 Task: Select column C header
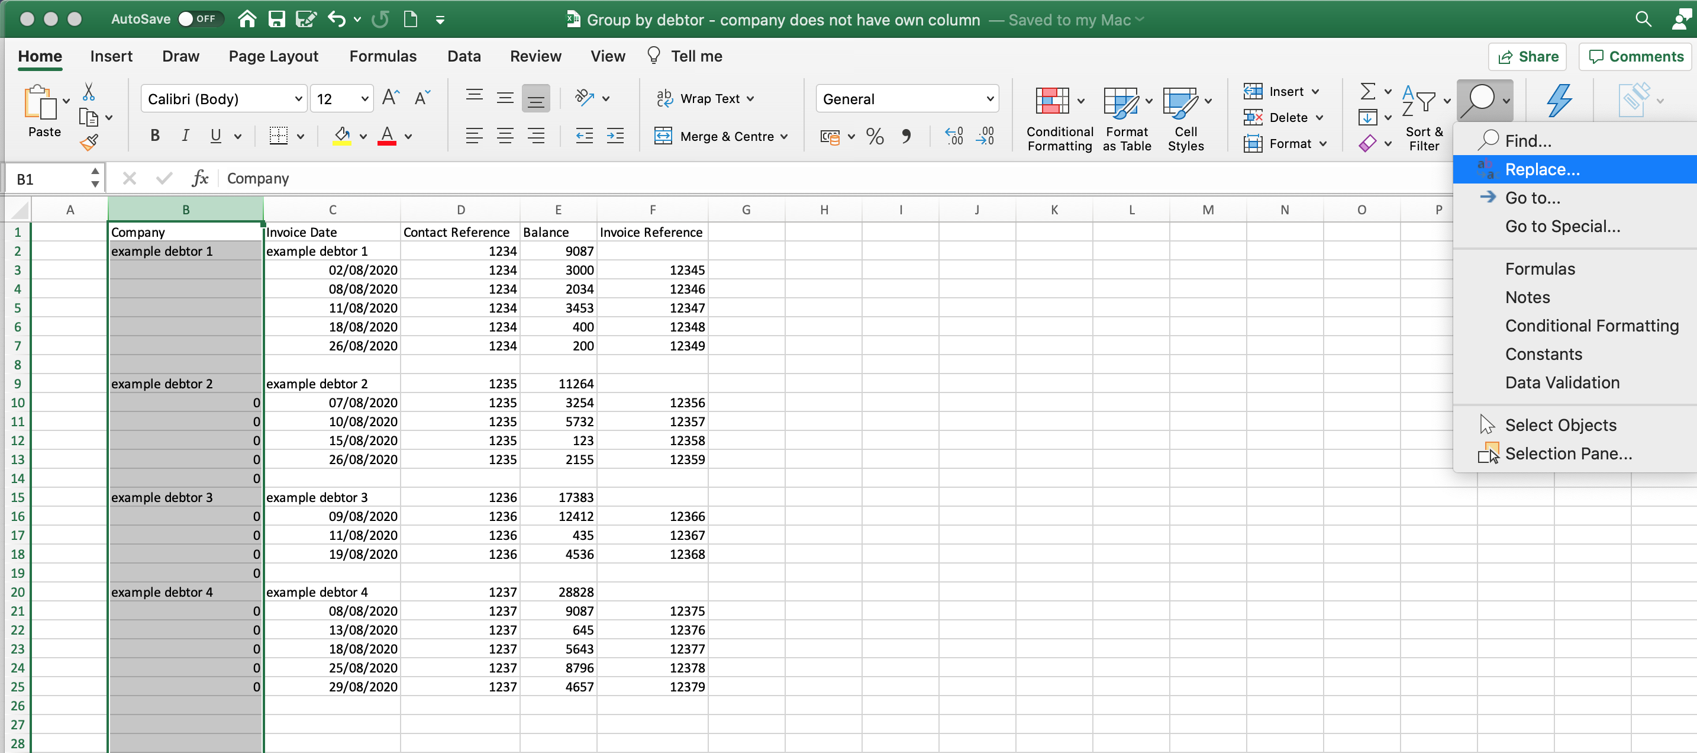pos(332,210)
